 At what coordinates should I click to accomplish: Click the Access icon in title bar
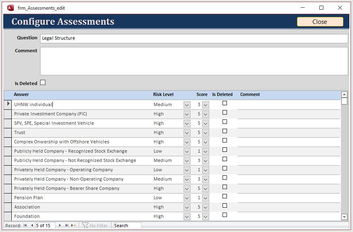[x=11, y=8]
